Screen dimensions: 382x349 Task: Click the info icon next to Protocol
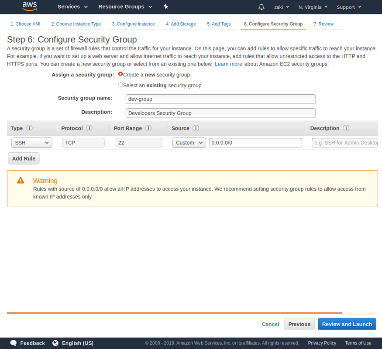pyautogui.click(x=89, y=128)
